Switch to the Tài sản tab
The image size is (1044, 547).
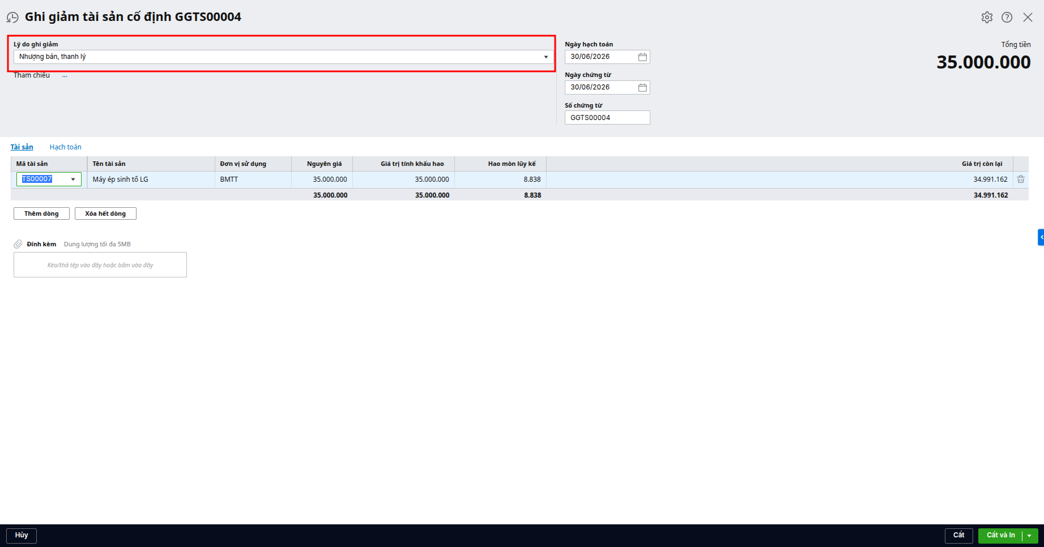tap(22, 147)
